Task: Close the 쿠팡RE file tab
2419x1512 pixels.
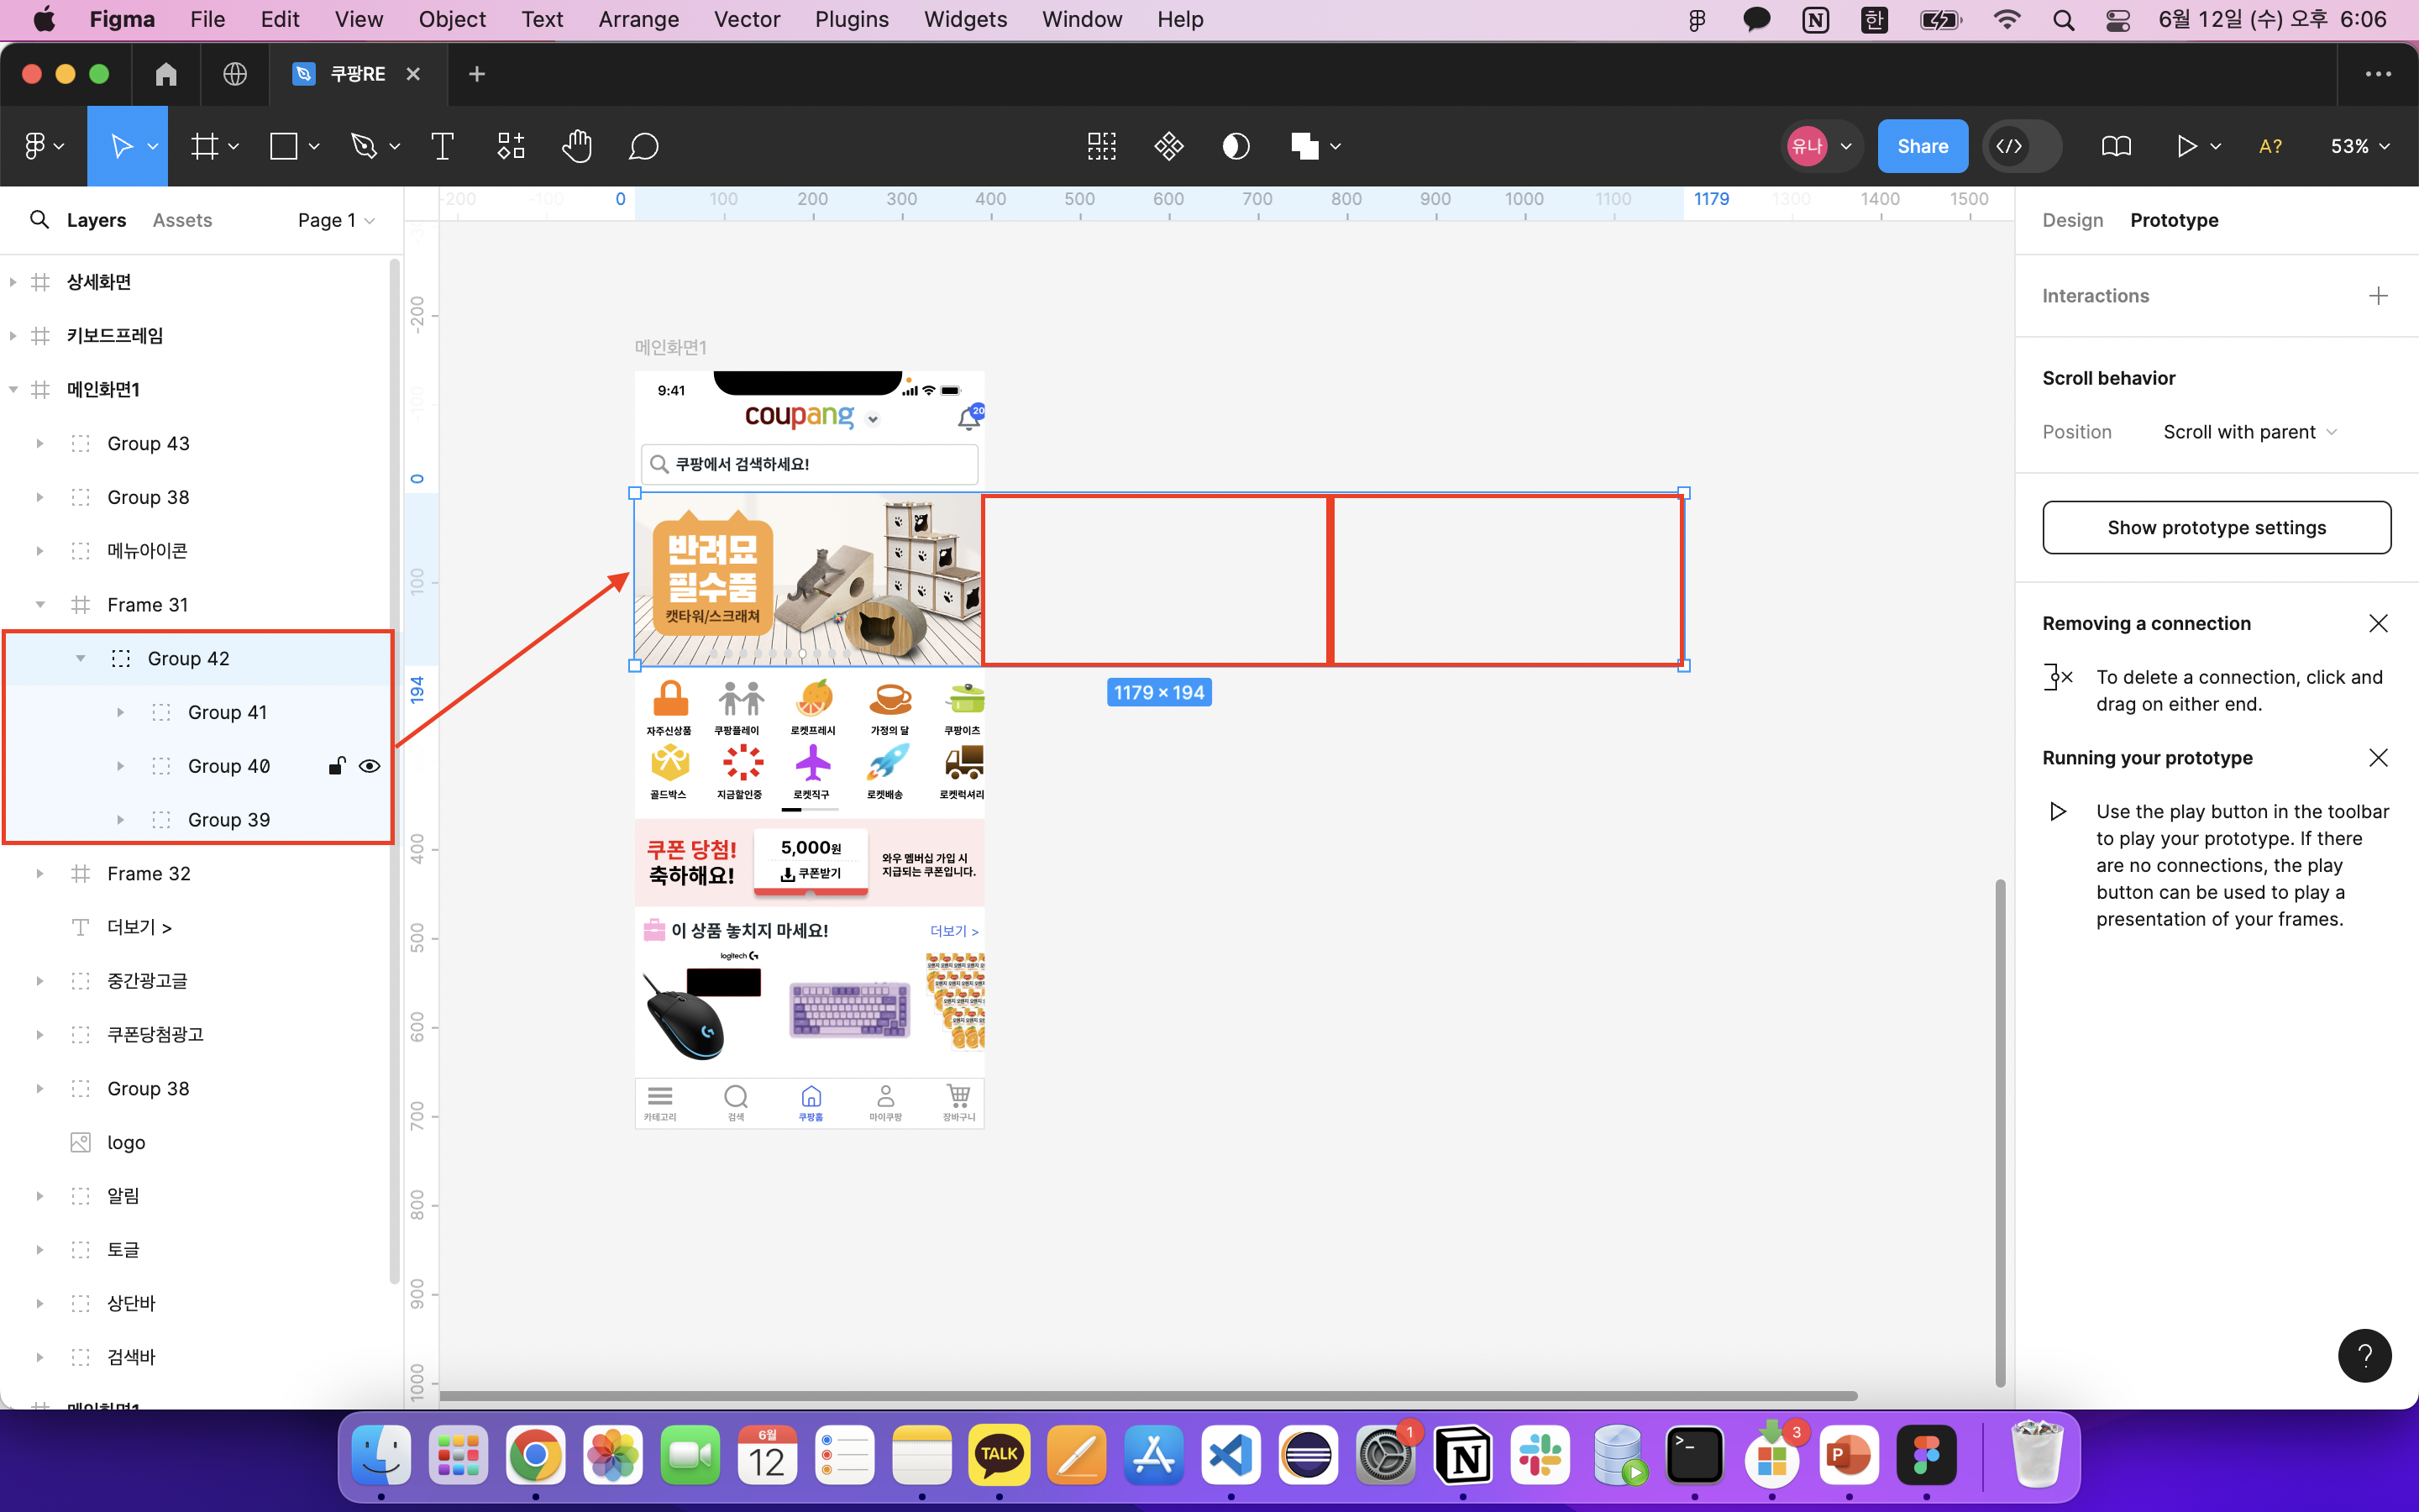Action: (x=413, y=74)
